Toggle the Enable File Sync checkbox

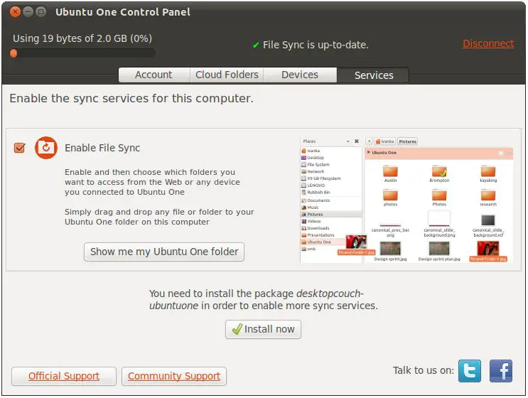[19, 148]
